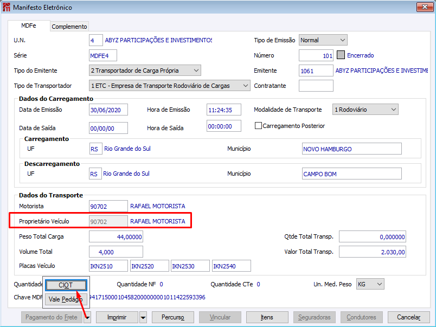Click RAFAEL MOTORISTA next to Motorista
Viewport: 436px width, 327px height.
click(158, 206)
